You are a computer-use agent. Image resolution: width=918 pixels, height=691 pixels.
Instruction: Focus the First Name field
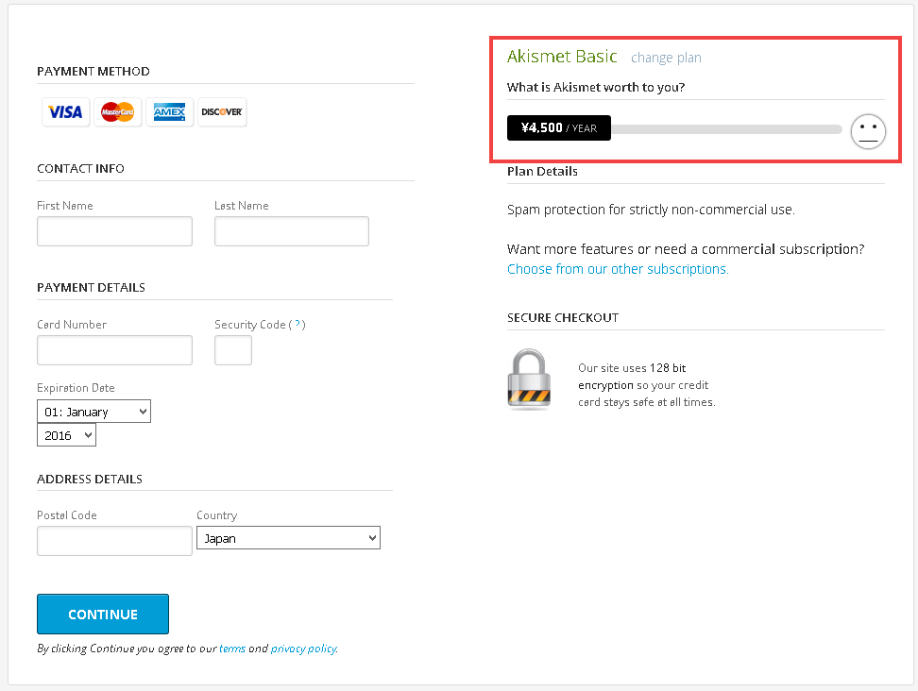tap(115, 231)
